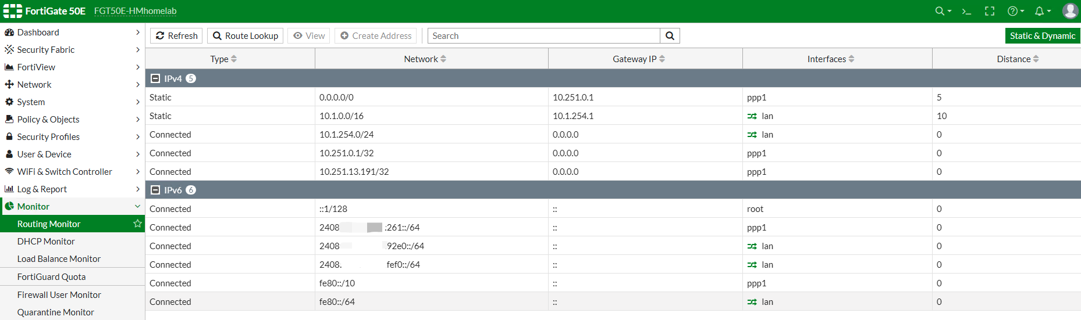Click the WiFi & Switch Controller icon
Viewport: 1081px width, 320px height.
pyautogui.click(x=9, y=172)
